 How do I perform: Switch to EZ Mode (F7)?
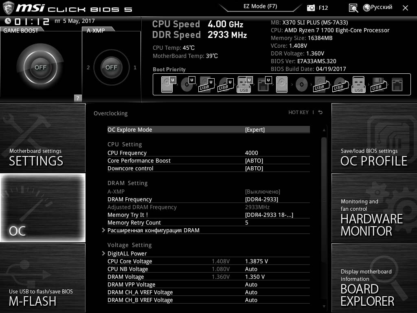coord(260,7)
